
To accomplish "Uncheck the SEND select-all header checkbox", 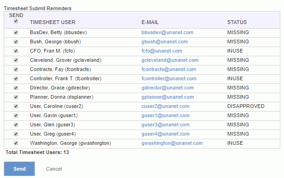I will [x=16, y=21].
